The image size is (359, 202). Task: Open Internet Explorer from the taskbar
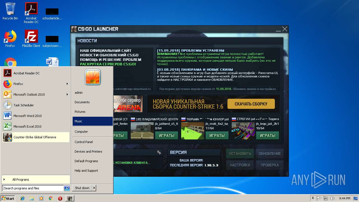click(x=22, y=198)
